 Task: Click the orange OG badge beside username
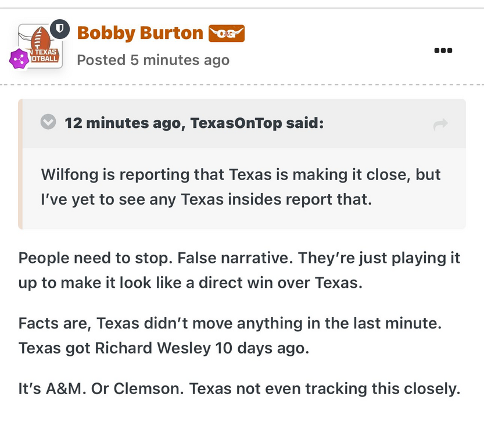point(227,34)
